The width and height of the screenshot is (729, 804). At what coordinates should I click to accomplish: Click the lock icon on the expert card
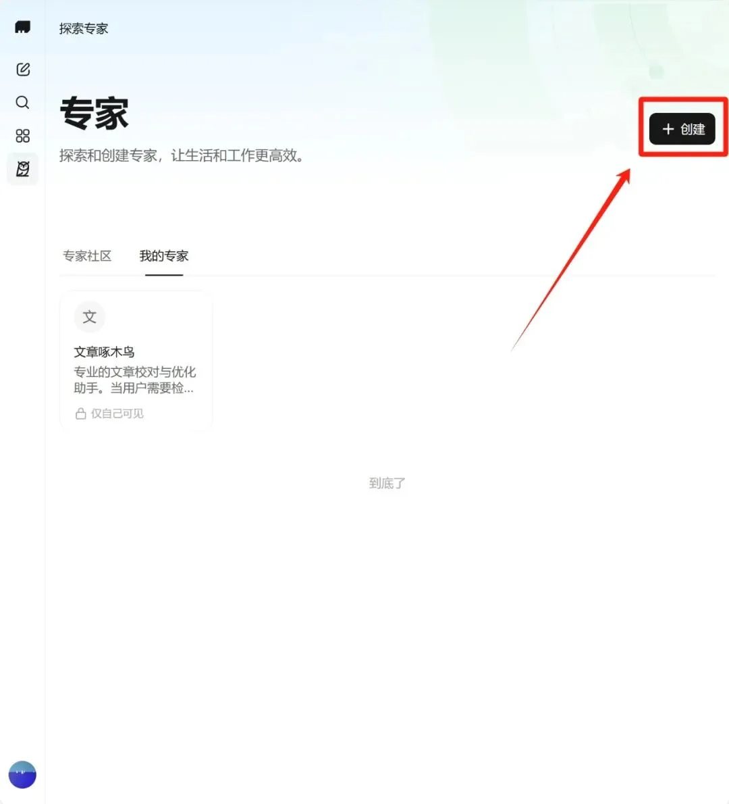point(80,413)
